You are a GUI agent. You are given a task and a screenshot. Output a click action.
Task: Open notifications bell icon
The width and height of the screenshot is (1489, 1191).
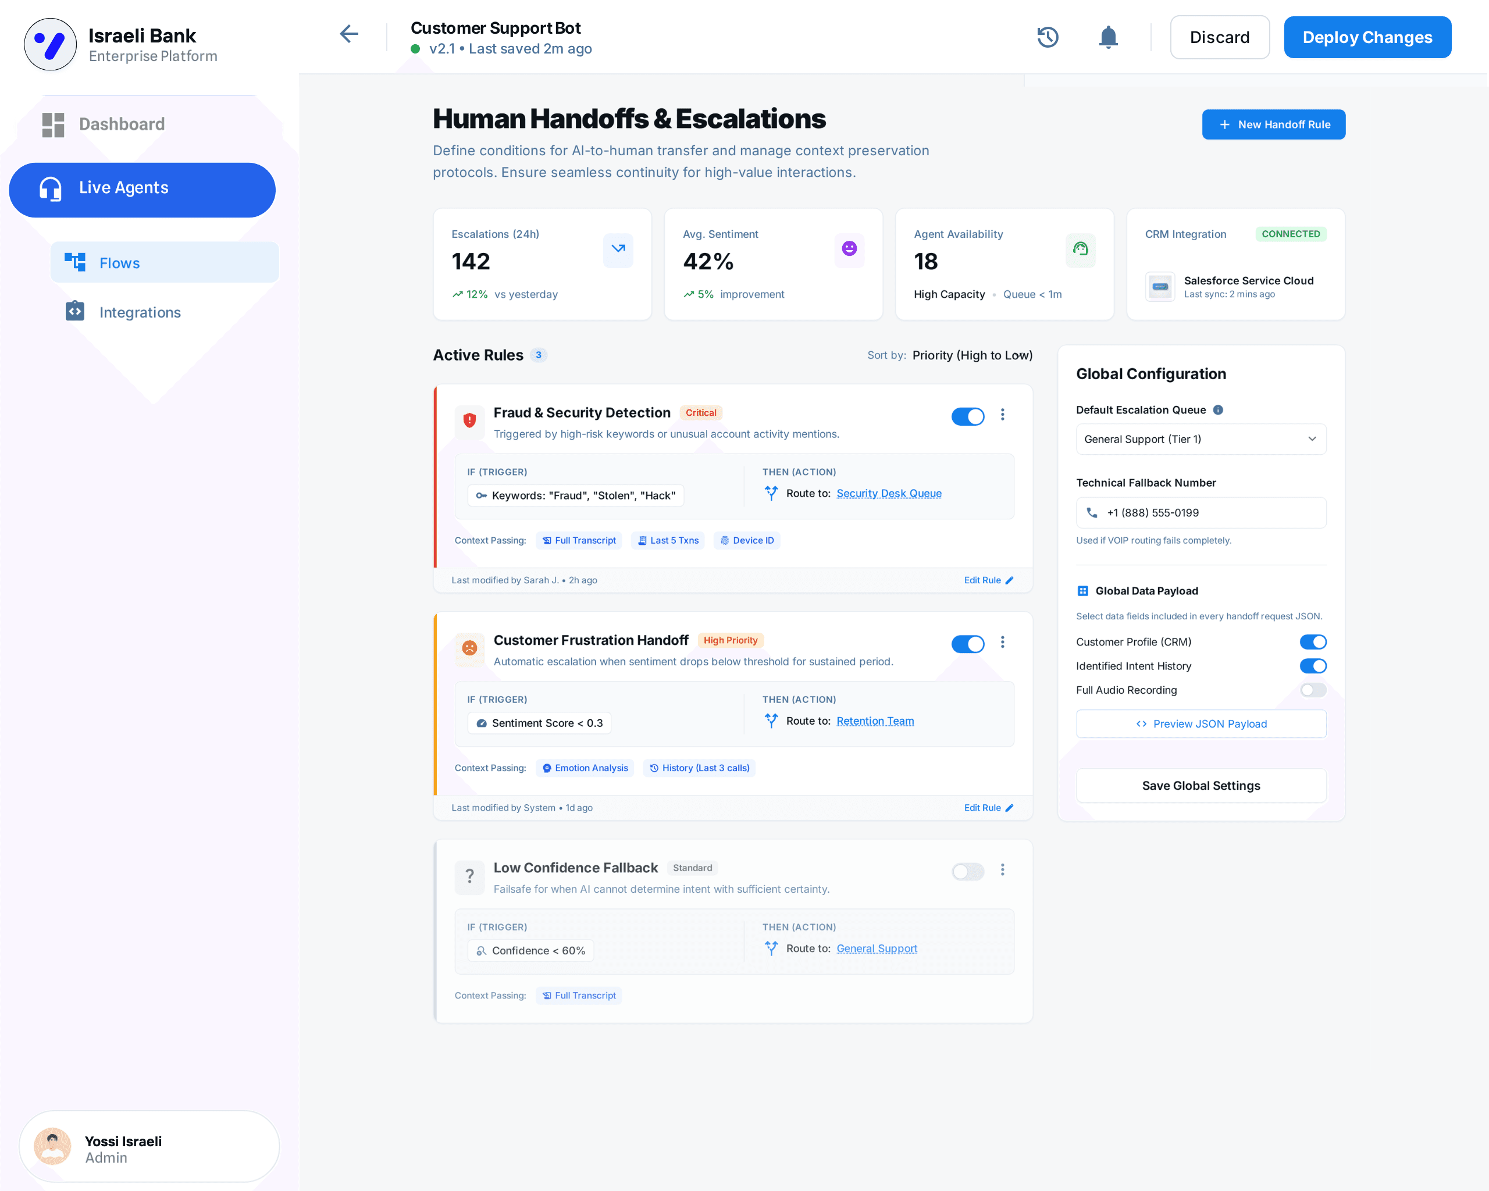[1108, 37]
